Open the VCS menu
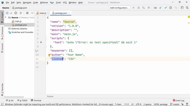190x106 pixels. (65, 3)
